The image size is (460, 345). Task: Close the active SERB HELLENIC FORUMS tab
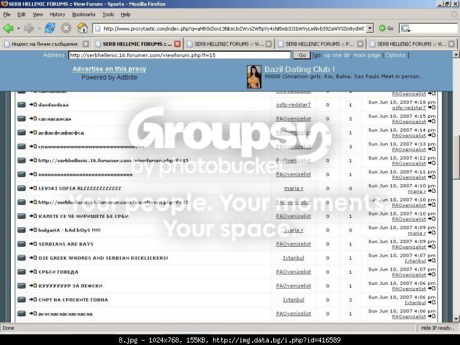pyautogui.click(x=177, y=44)
